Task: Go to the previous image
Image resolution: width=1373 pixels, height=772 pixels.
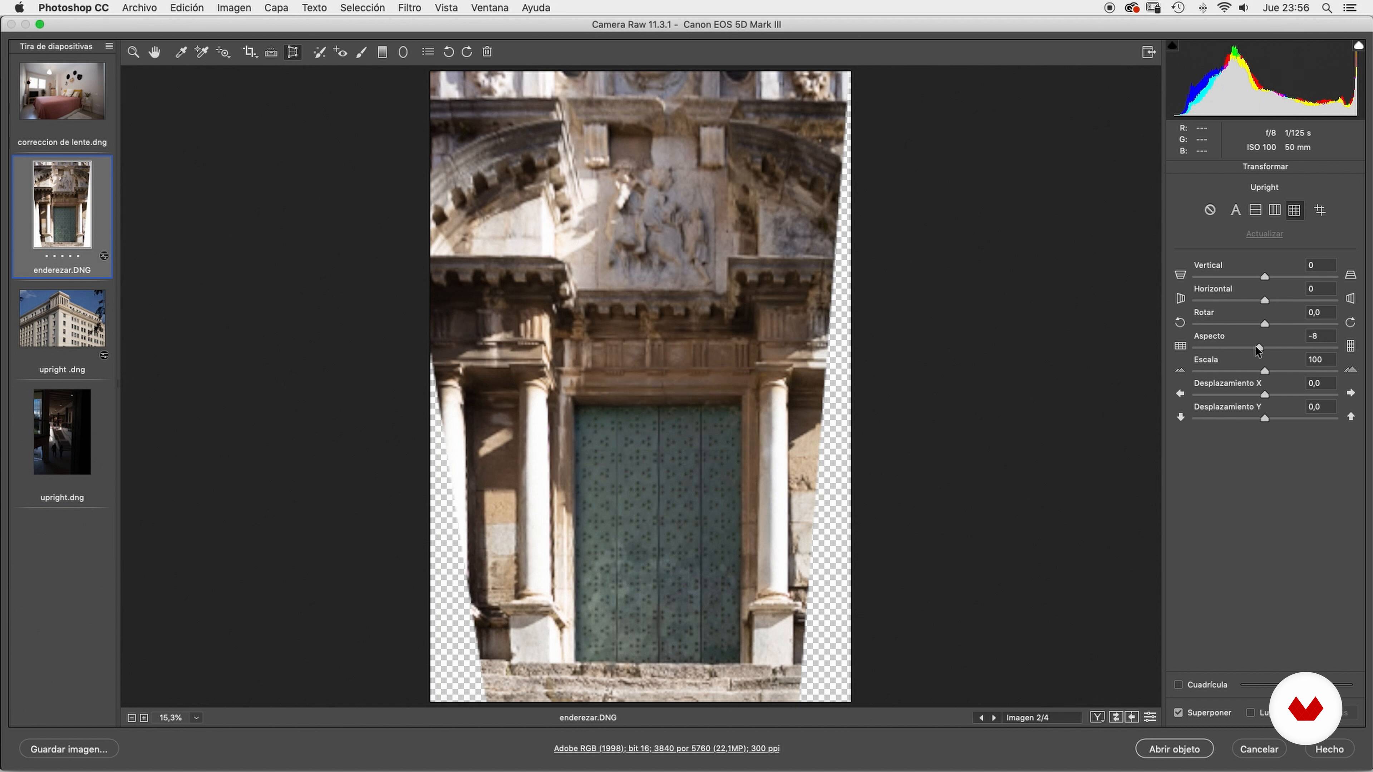Action: (x=981, y=718)
